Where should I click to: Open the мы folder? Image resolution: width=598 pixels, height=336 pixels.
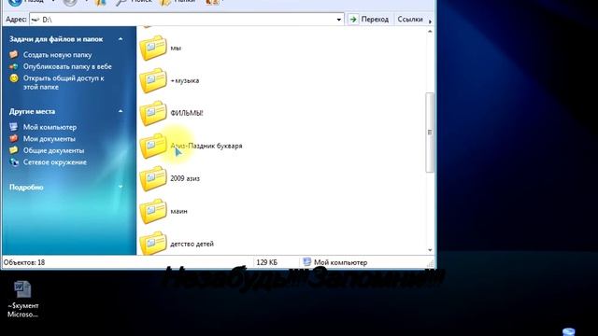click(x=153, y=48)
